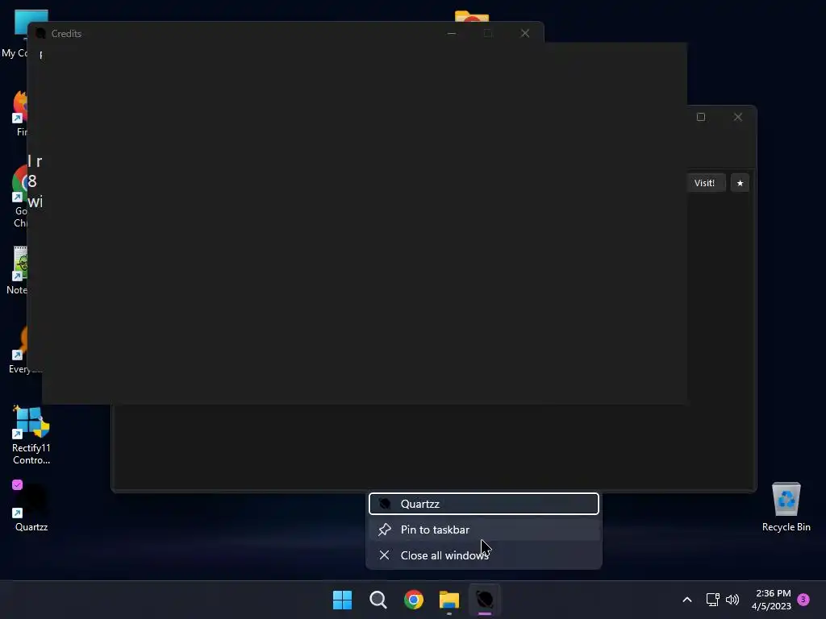Click the Visit! button in back window
This screenshot has height=619, width=826.
pyautogui.click(x=705, y=183)
